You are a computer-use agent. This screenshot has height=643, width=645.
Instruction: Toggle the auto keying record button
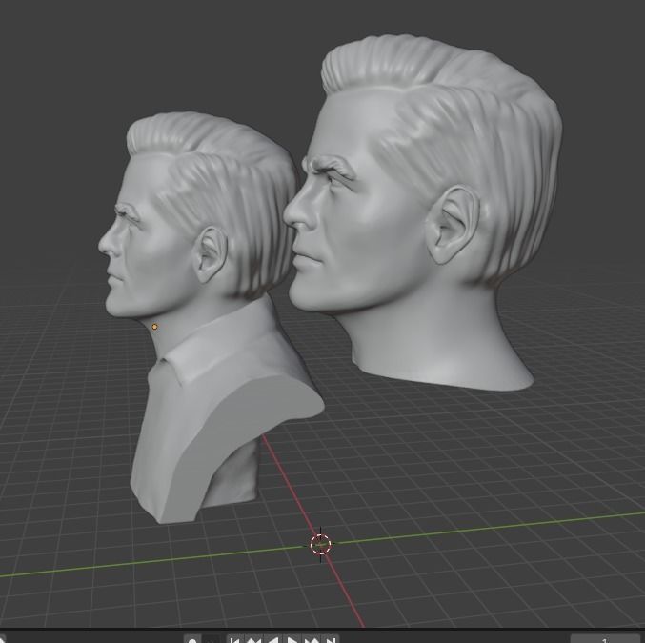pos(192,639)
